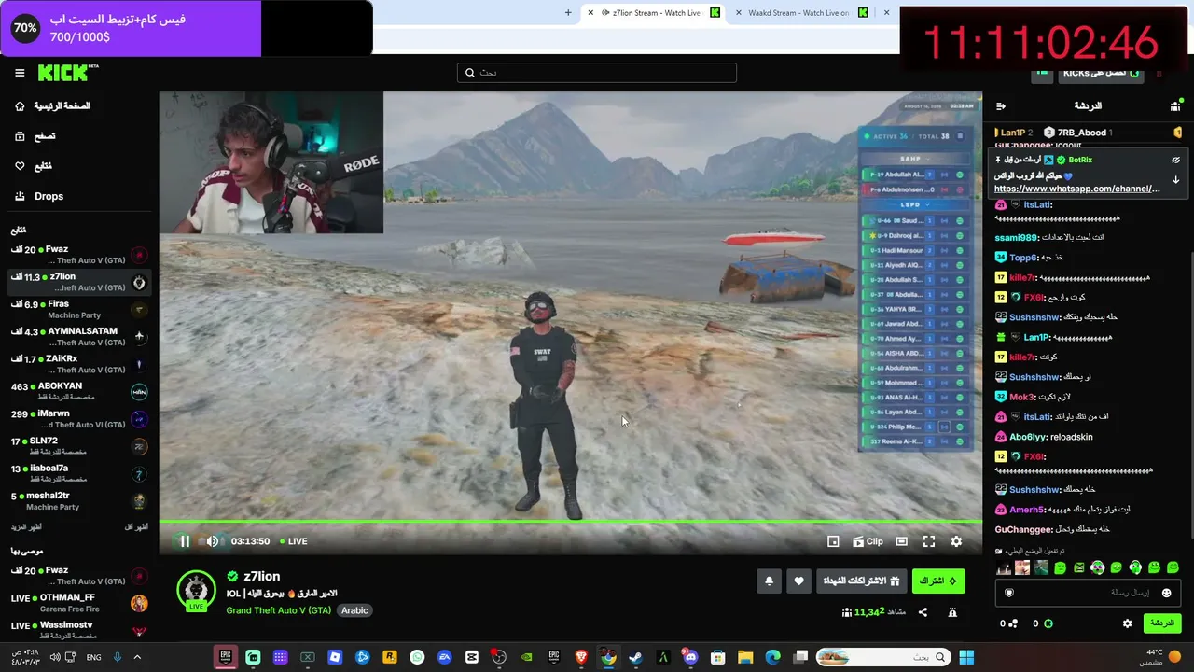Mute the stream volume
Viewport: 1194px width, 672px height.
point(213,541)
